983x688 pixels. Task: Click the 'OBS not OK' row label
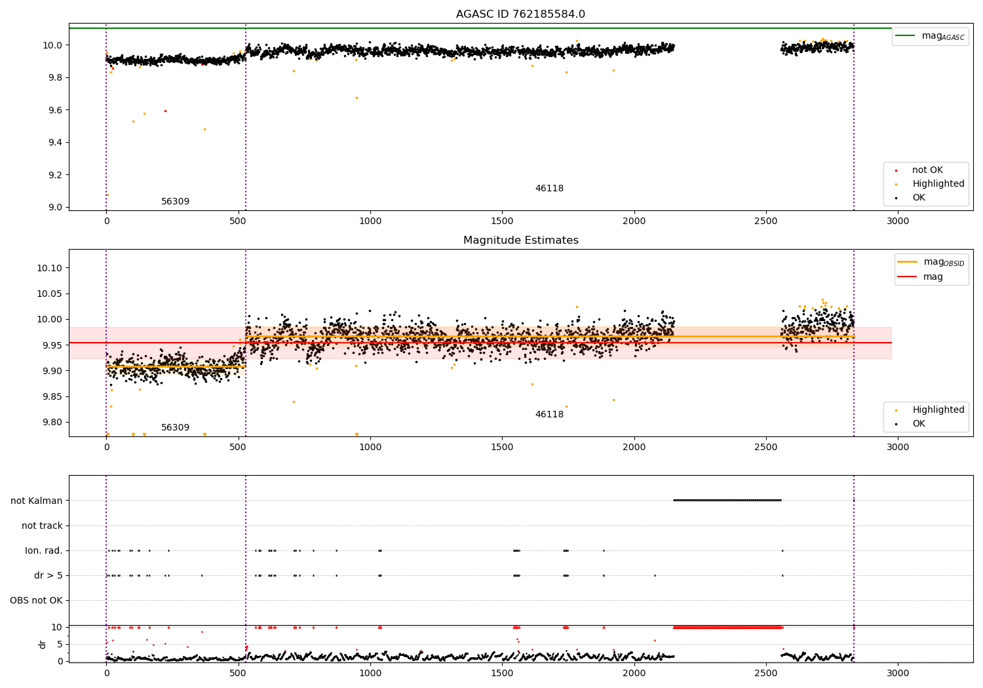(36, 600)
